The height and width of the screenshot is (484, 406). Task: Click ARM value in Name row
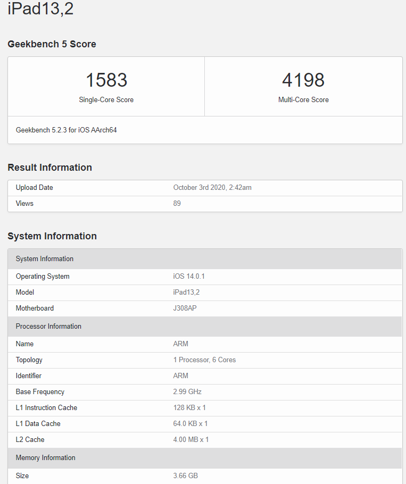point(180,344)
